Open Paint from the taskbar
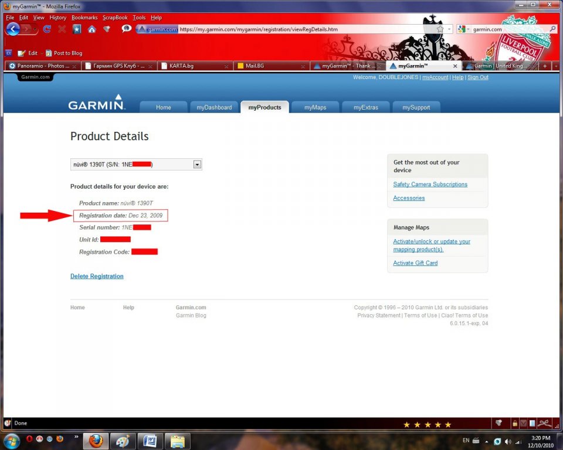563x450 pixels. pos(123,441)
